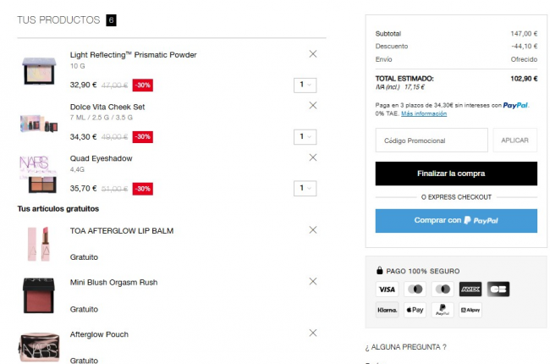Viewport: 550px width, 364px height.
Task: Click the CB card icon
Action: 498,290
